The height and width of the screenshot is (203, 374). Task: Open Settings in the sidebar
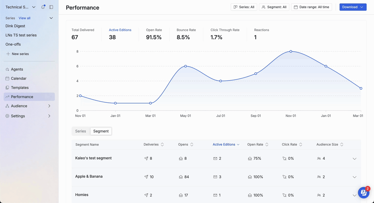pos(18,116)
